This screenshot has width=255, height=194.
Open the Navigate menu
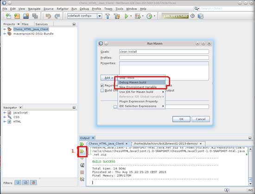(x=34, y=9)
